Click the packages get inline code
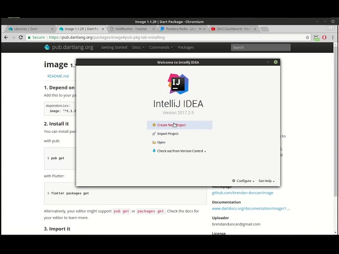Screen dimensions: 339x254 pyautogui.click(x=150, y=211)
